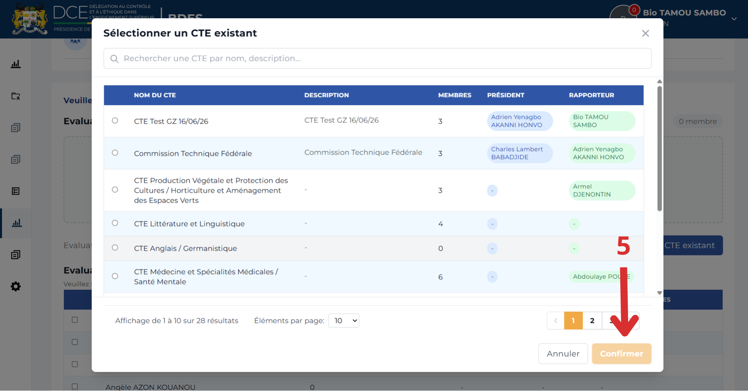748x391 pixels.
Task: Open dashboard bar chart sidebar icon
Action: (x=15, y=64)
